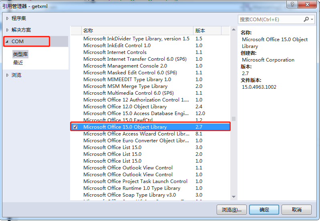Select Microsoft Office Runtime 1.0 Type Library
320x221 pixels.
coord(151,188)
